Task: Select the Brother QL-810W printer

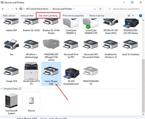Action: pos(31,22)
